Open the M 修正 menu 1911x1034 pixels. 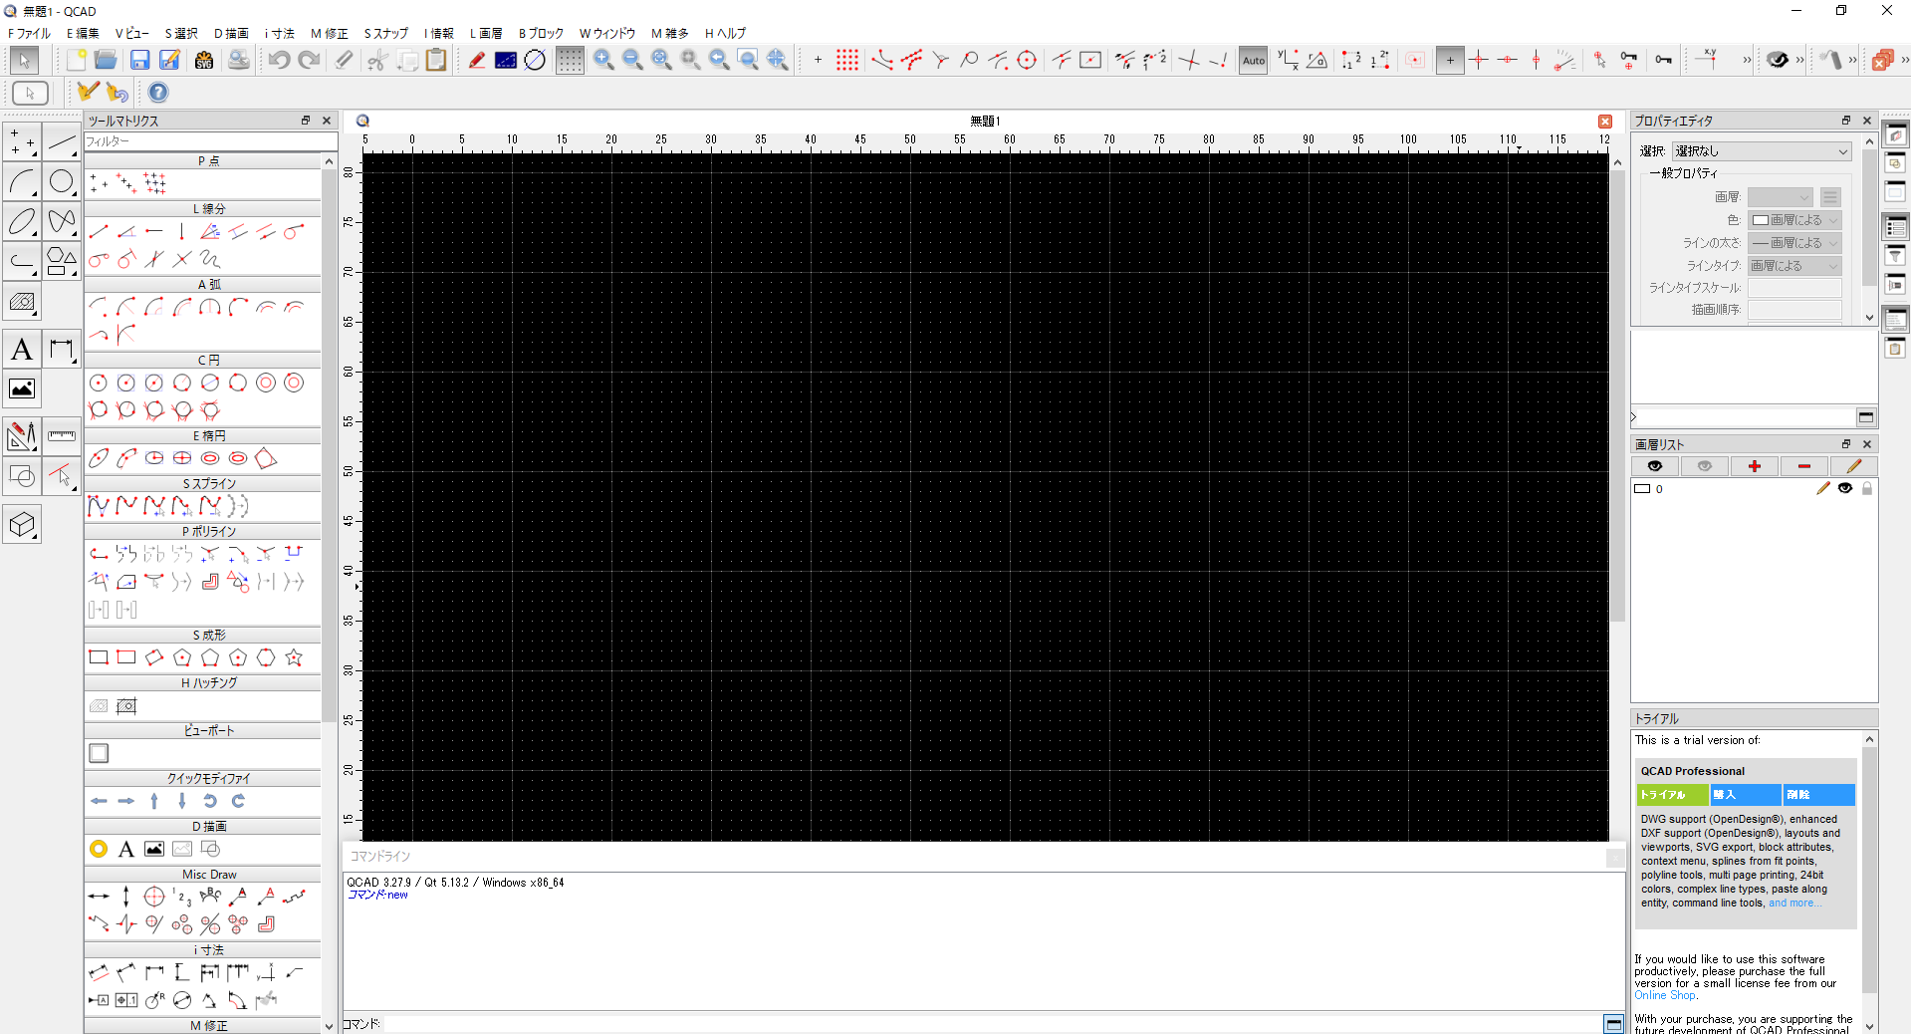click(x=330, y=33)
